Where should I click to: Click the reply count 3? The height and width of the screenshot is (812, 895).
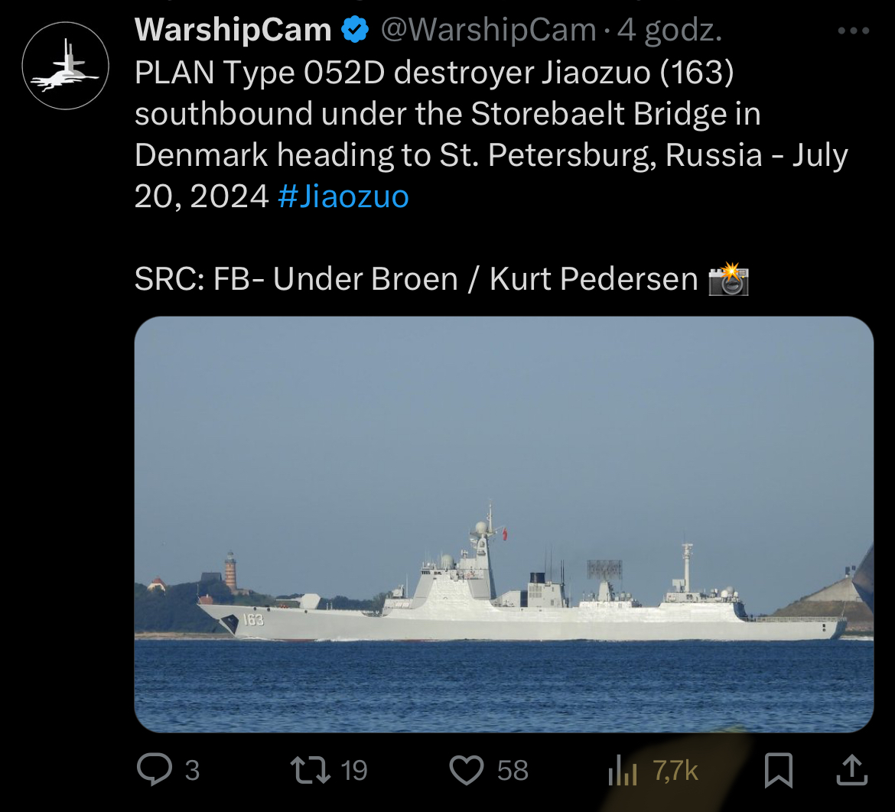coord(192,770)
